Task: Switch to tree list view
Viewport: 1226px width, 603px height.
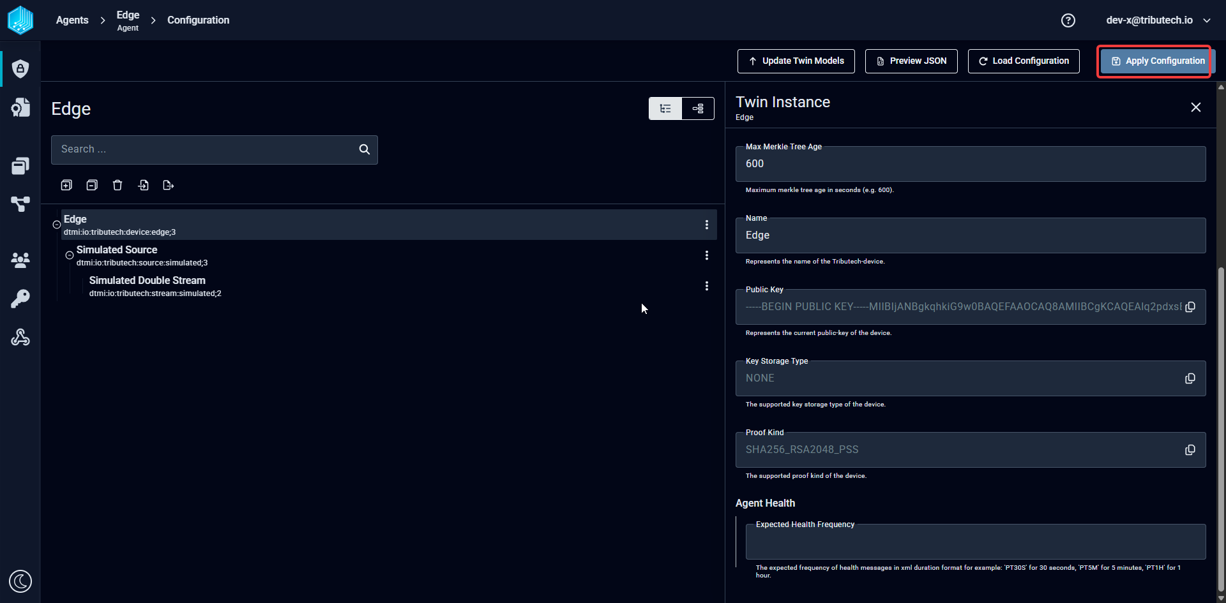Action: 665,108
